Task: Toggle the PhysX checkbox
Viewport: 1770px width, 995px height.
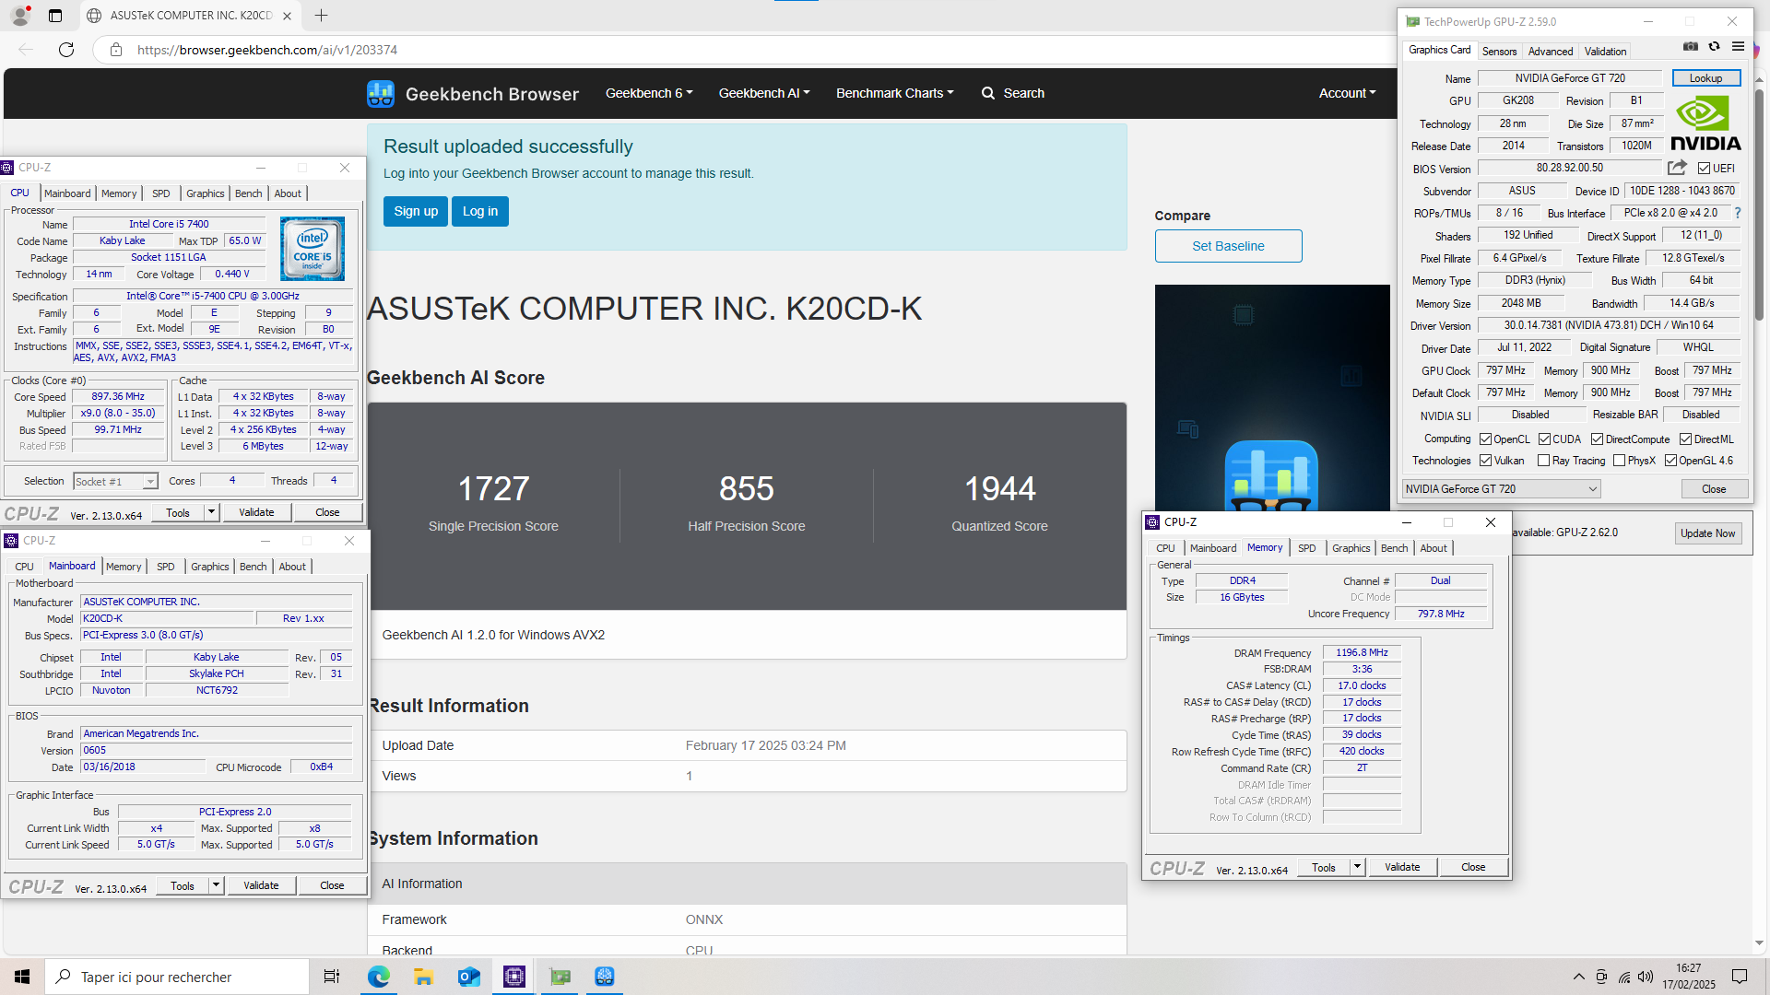Action: click(1619, 461)
